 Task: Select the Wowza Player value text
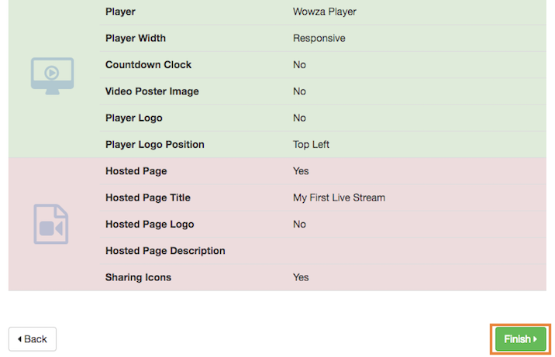pyautogui.click(x=324, y=12)
